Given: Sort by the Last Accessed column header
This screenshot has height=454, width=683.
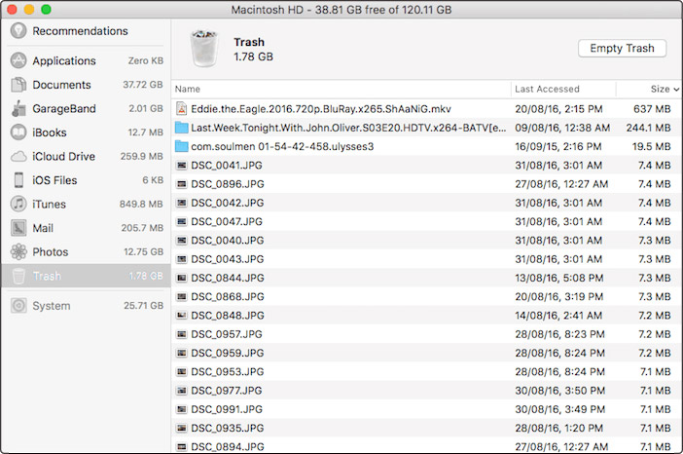Looking at the screenshot, I should pos(547,89).
